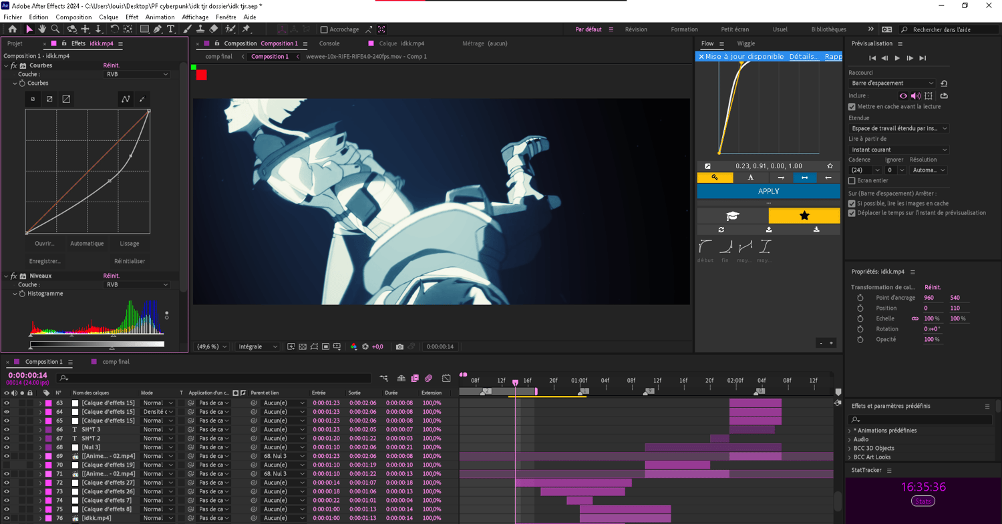Uncheck Si possible, lire les images en cache
Viewport: 1002px width, 524px height.
pyautogui.click(x=852, y=204)
